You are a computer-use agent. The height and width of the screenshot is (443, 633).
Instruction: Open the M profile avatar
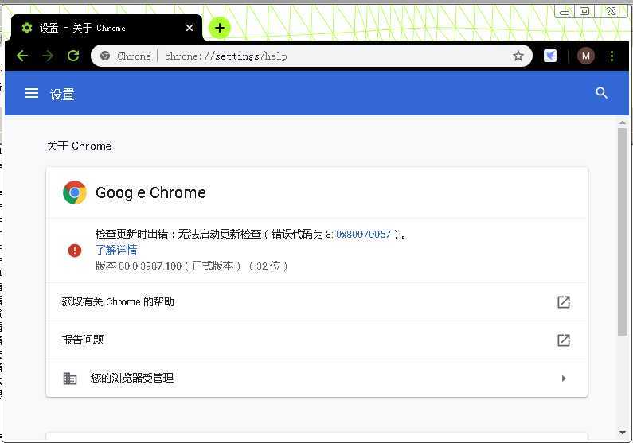[x=586, y=56]
